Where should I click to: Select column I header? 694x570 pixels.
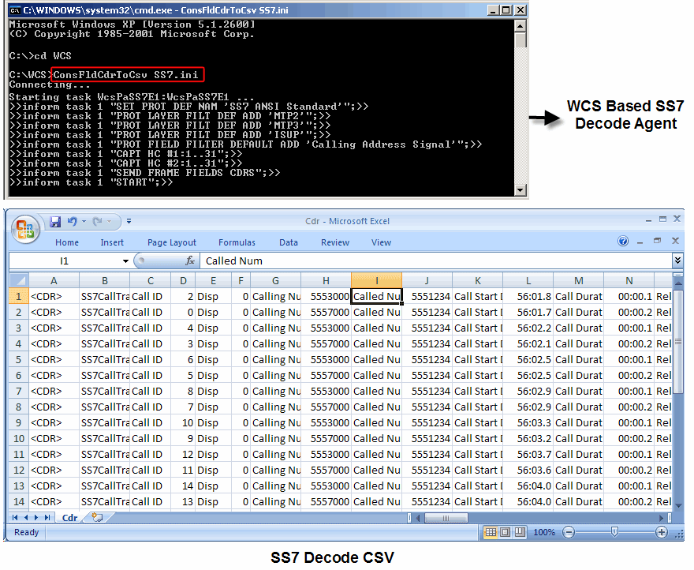[377, 280]
